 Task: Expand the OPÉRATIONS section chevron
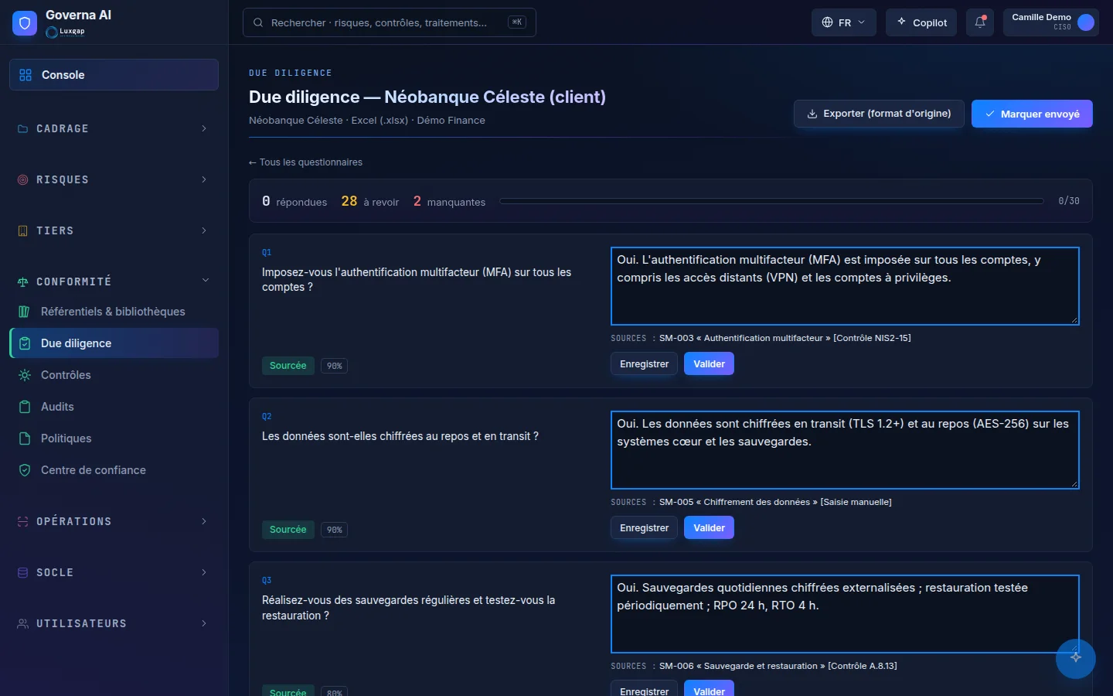click(204, 521)
